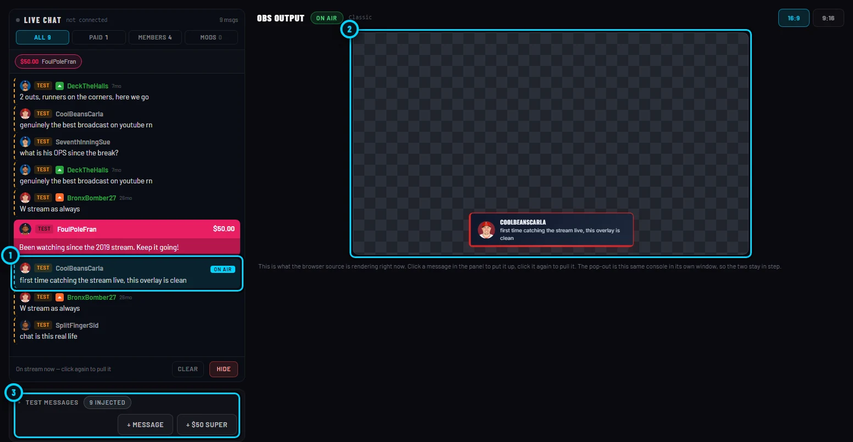This screenshot has width=853, height=442.
Task: Click 'Been watching since the 2019 stream' super chat text
Action: [x=99, y=247]
